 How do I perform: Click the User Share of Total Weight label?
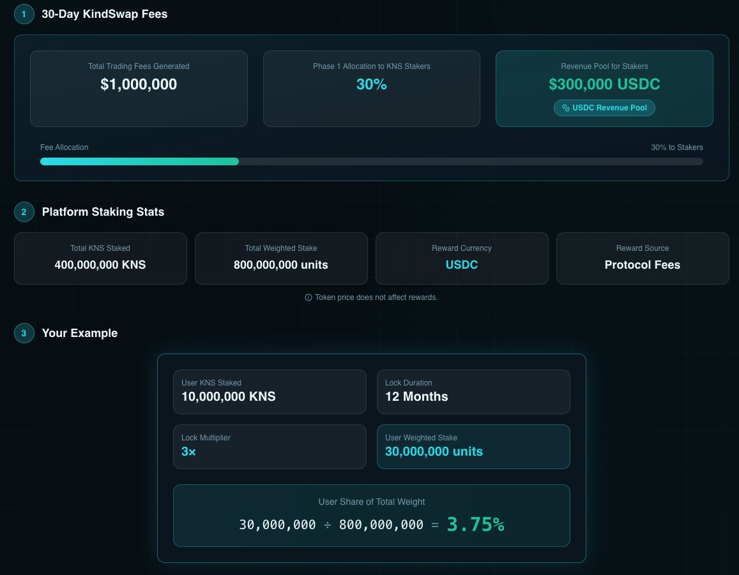371,502
